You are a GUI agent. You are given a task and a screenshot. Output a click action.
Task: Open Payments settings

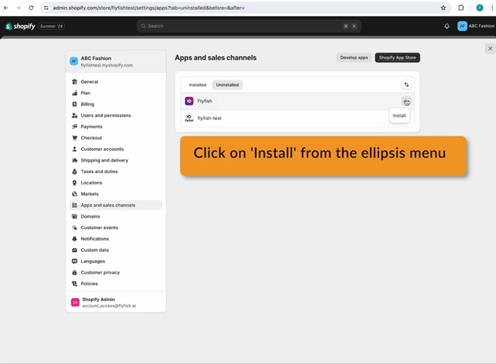pyautogui.click(x=91, y=127)
